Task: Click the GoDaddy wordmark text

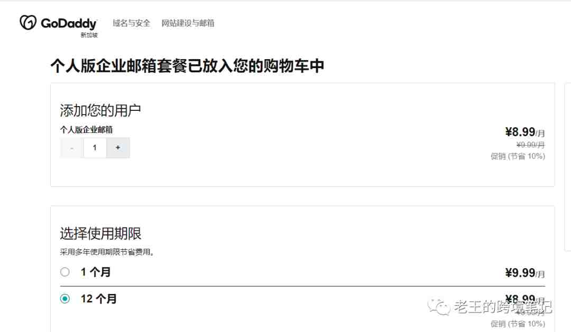Action: 69,24
